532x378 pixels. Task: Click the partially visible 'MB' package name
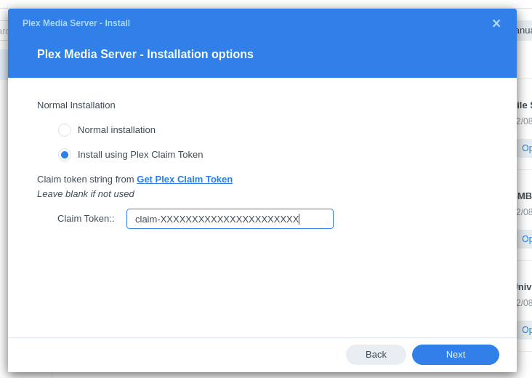tap(524, 196)
